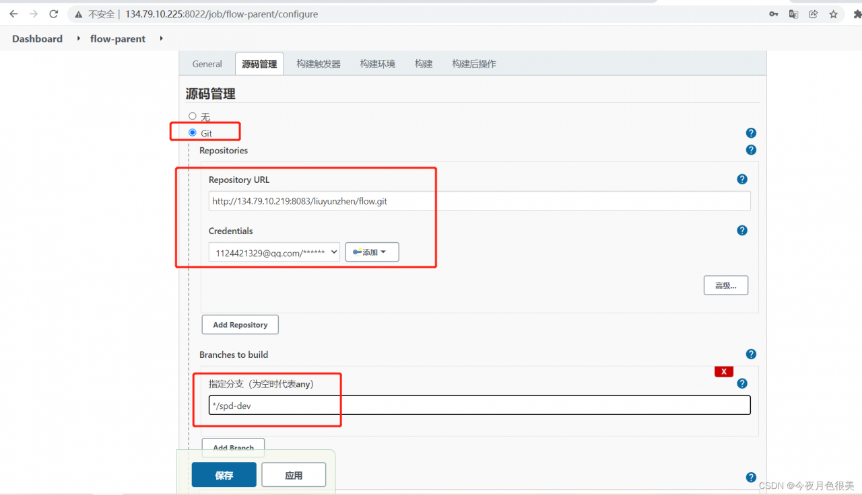The width and height of the screenshot is (862, 495).
Task: Expand the 添加 credentials dropdown button
Action: pyautogui.click(x=372, y=252)
